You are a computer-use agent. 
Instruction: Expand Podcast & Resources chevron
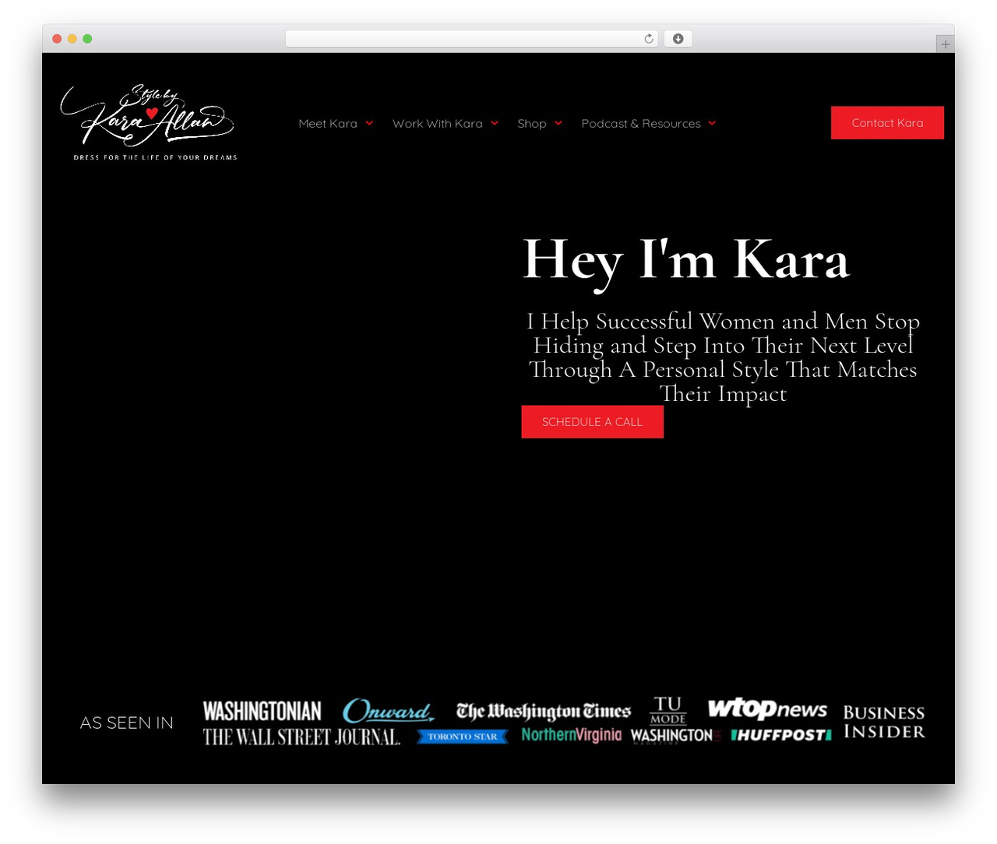tap(712, 123)
